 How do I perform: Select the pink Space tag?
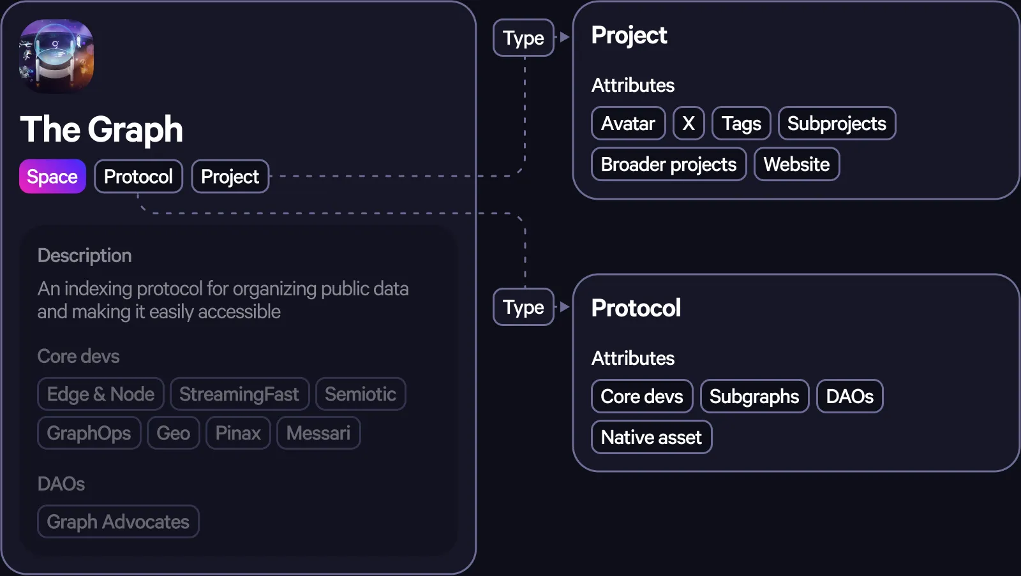point(52,176)
